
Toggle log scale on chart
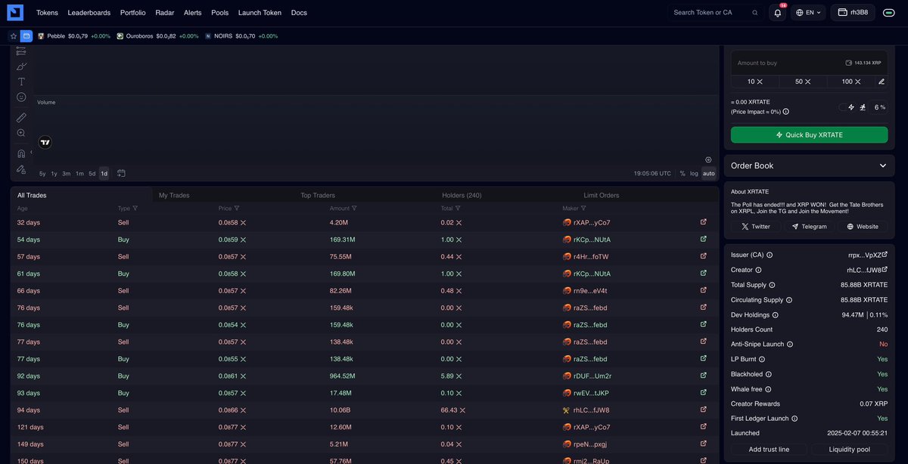coord(694,173)
